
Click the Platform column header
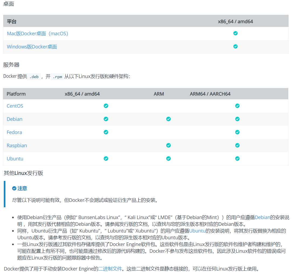[16, 94]
